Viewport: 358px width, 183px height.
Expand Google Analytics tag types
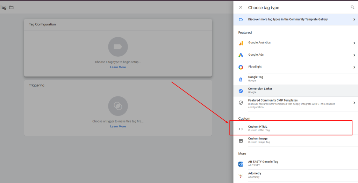(x=354, y=43)
